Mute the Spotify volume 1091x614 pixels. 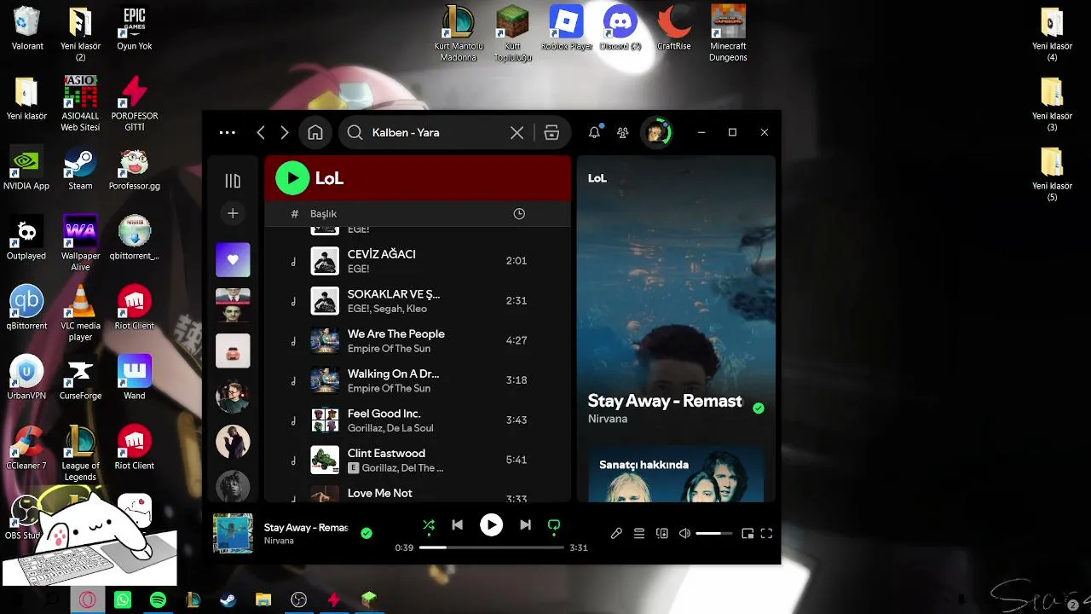click(684, 534)
